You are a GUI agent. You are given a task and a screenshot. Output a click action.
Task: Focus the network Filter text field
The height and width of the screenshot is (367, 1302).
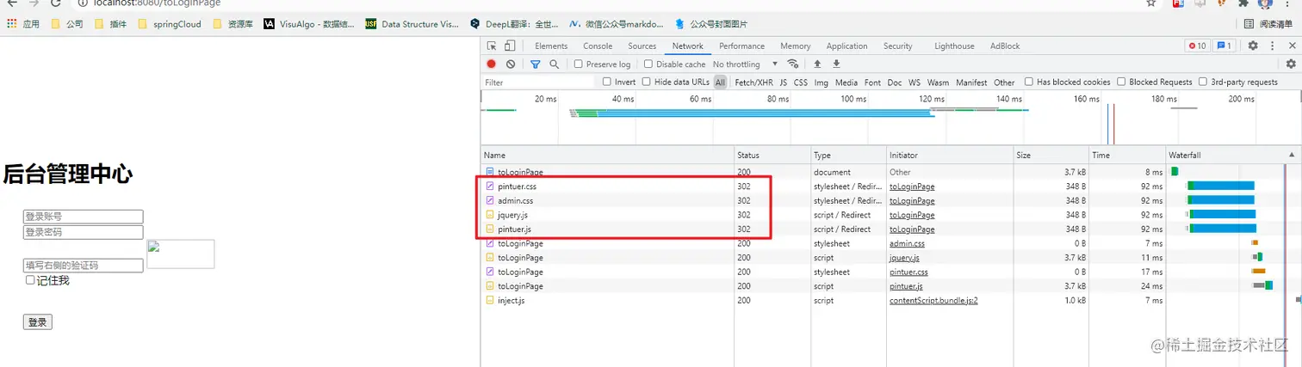538,83
